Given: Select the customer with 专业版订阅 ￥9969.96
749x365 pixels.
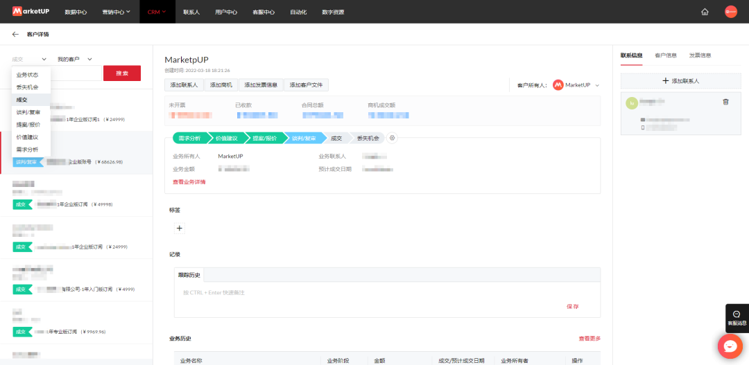Looking at the screenshot, I should click(76, 323).
